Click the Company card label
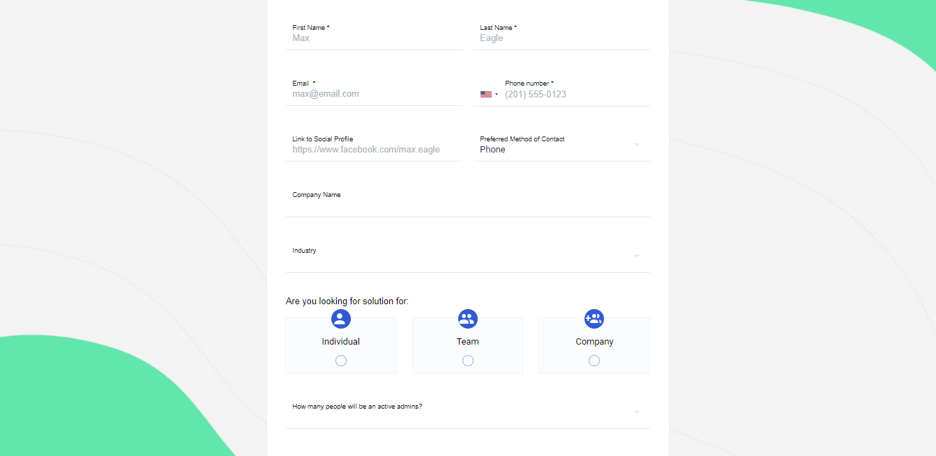The width and height of the screenshot is (936, 456). 594,342
